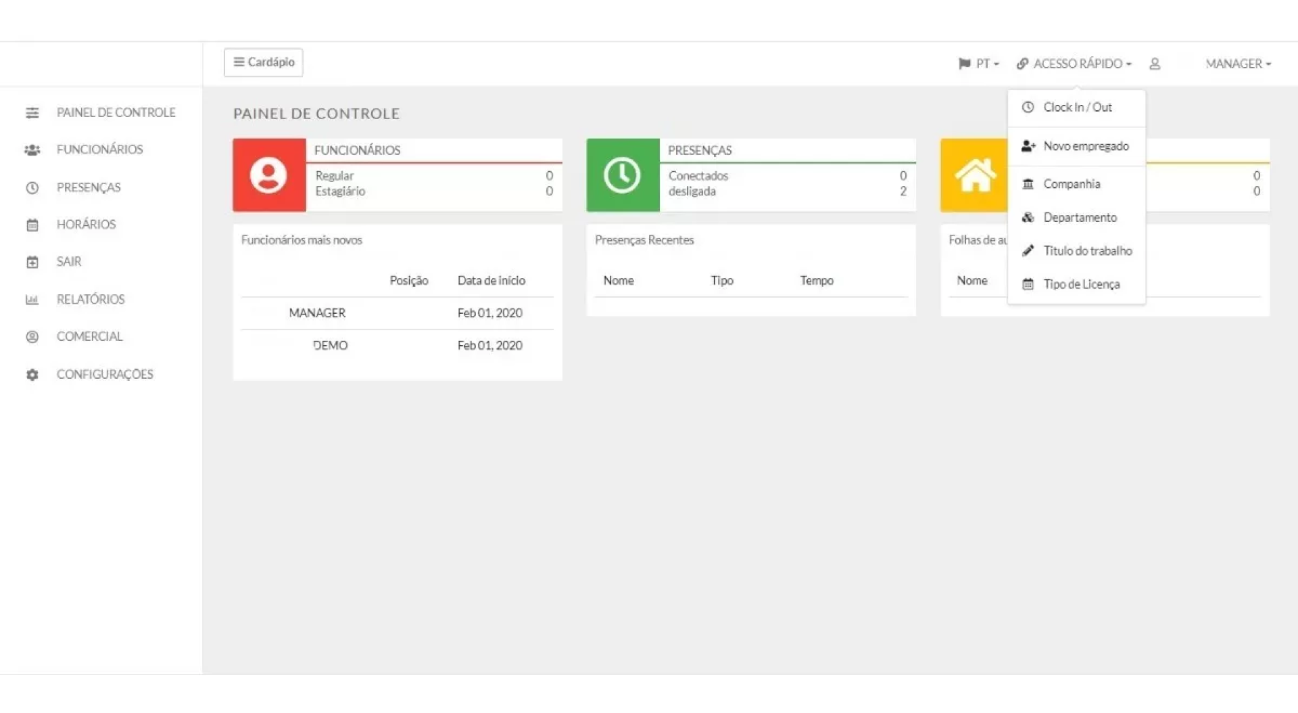Toggle the sidebar with Cardápio button
The image size is (1298, 713).
(x=264, y=62)
